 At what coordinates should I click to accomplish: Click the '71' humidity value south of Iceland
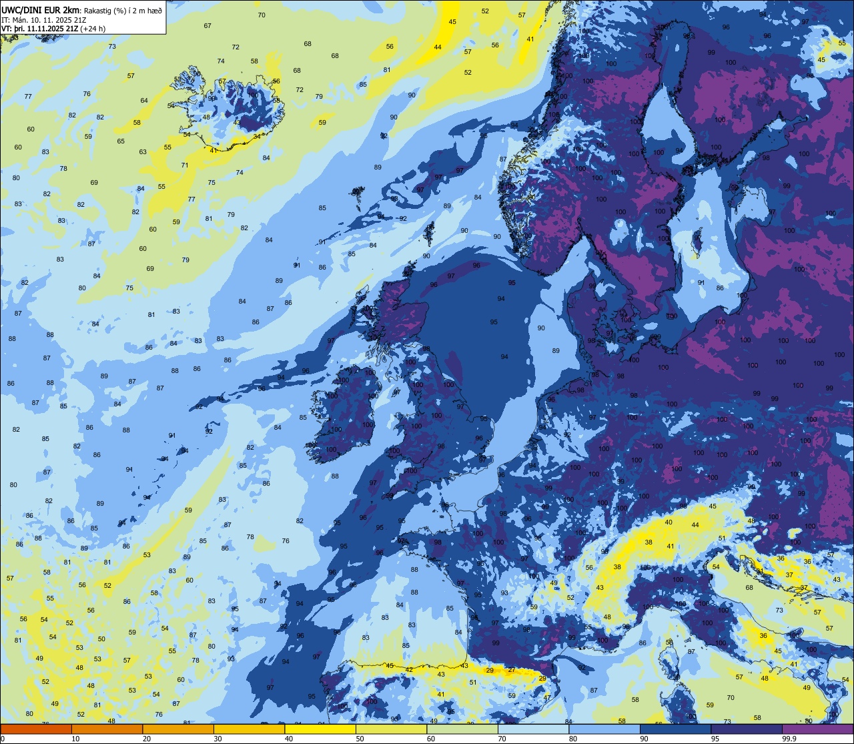tap(185, 165)
